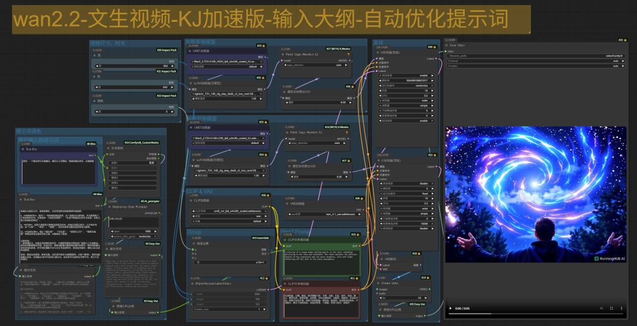Click the #24 badge on the lower LoRA loader
The image size is (637, 326).
[263, 154]
